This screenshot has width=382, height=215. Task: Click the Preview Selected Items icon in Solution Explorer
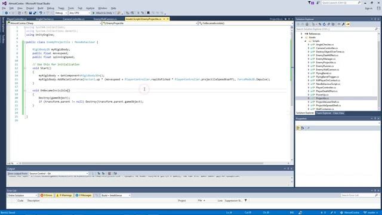click(348, 24)
